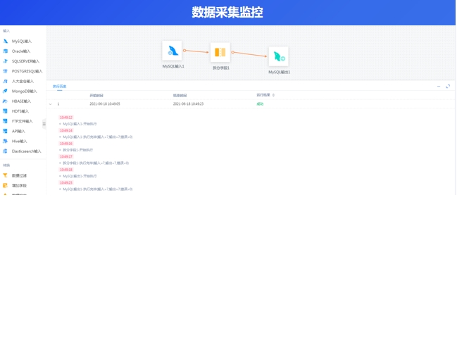Click the 10:49:18 log timestamp
The image size is (457, 338).
66,170
